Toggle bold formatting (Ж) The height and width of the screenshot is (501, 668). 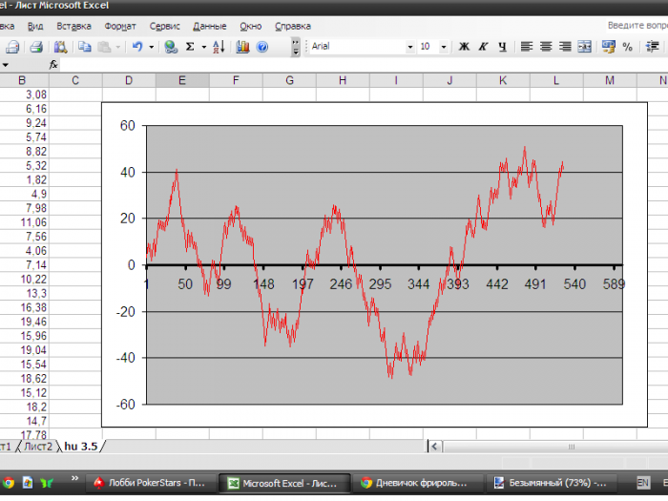coord(465,46)
